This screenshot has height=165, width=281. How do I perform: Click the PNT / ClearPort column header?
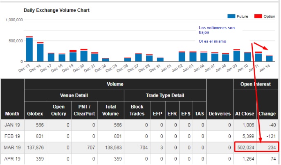(x=84, y=110)
